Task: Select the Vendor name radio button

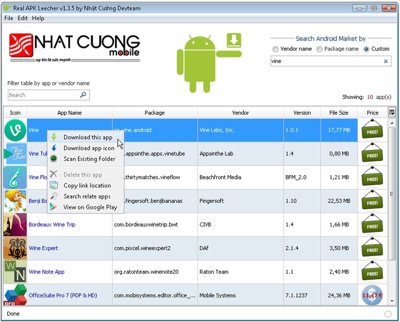Action: pyautogui.click(x=275, y=49)
